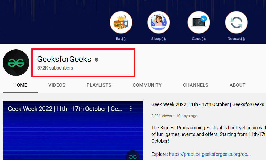Click the Code(); label in banner

click(199, 39)
